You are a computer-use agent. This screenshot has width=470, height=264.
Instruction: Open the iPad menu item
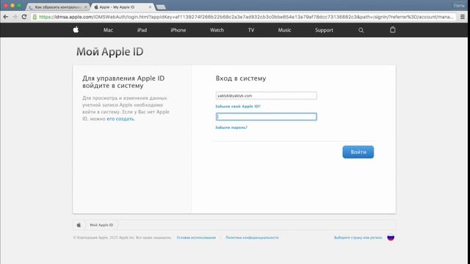[x=142, y=30]
